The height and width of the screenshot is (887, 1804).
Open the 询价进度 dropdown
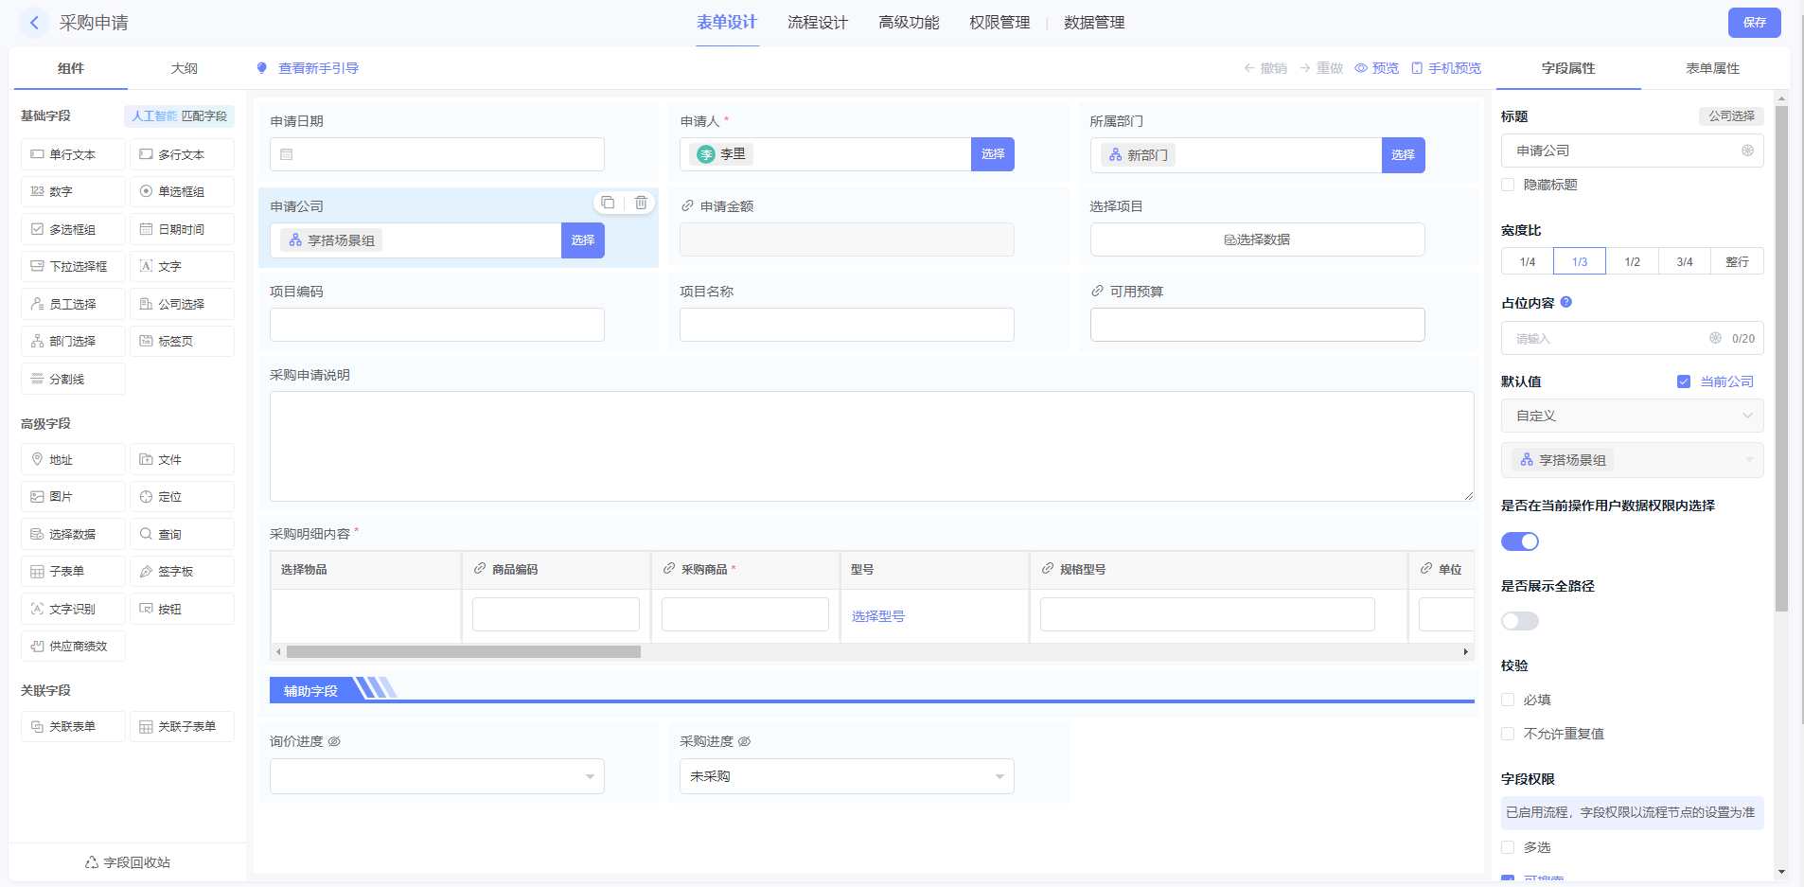436,776
